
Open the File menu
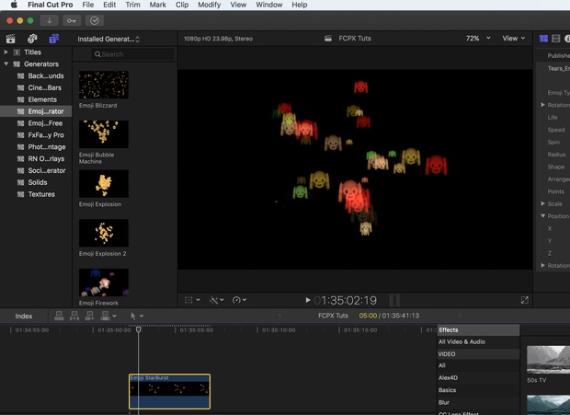[x=87, y=5]
